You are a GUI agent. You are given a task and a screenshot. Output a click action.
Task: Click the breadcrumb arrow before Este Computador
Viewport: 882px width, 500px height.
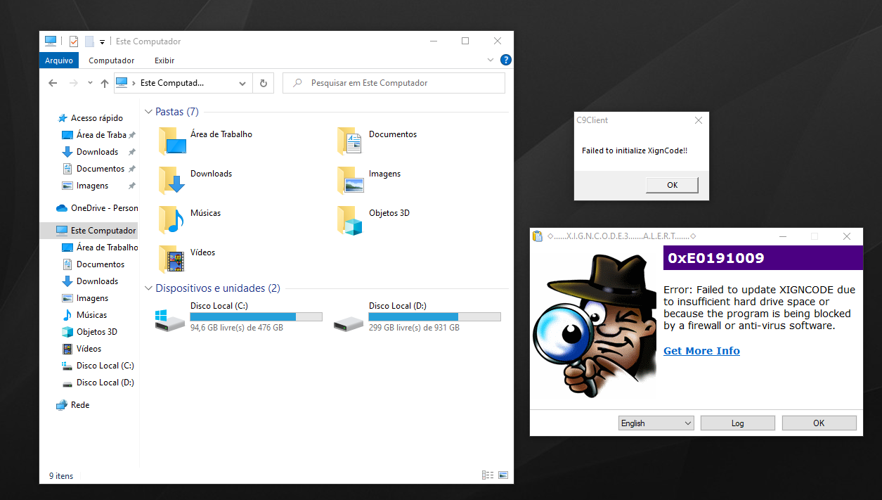134,83
